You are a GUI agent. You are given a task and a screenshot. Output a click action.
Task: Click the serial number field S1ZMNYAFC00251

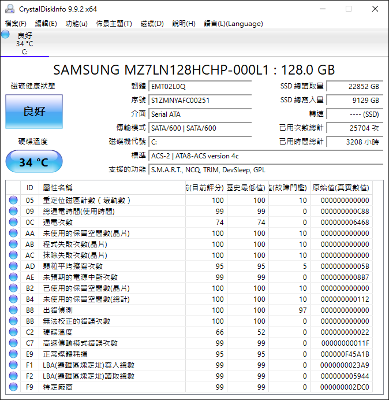coord(200,100)
